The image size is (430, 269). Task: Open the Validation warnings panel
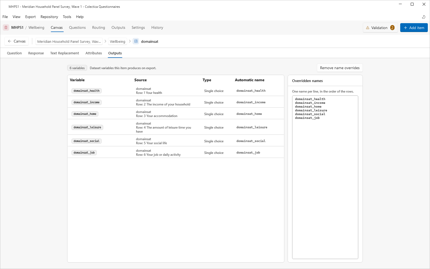click(x=380, y=28)
